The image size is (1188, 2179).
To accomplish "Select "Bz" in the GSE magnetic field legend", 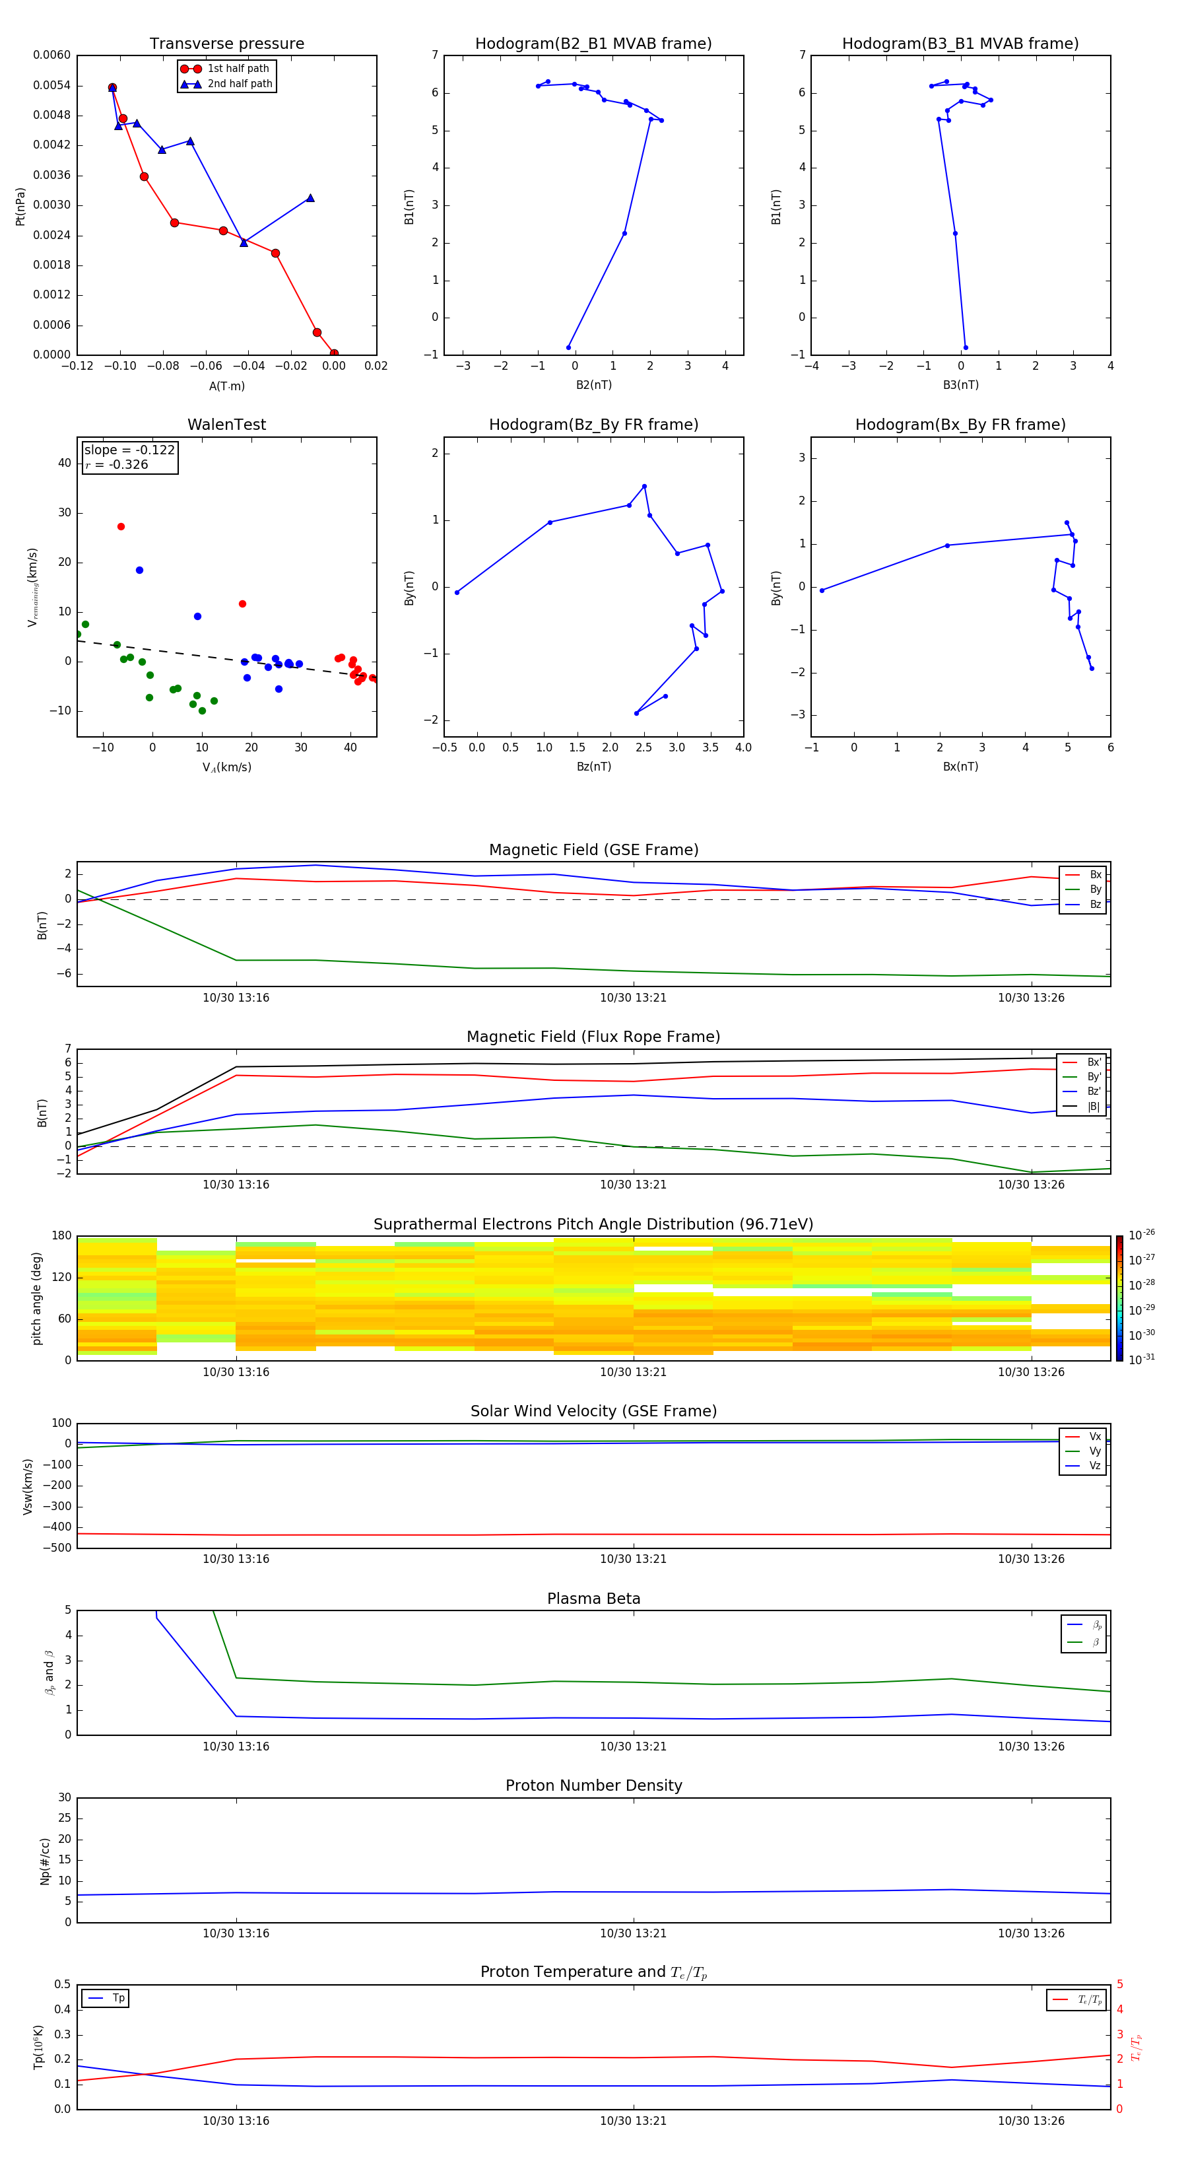I will (x=1083, y=904).
